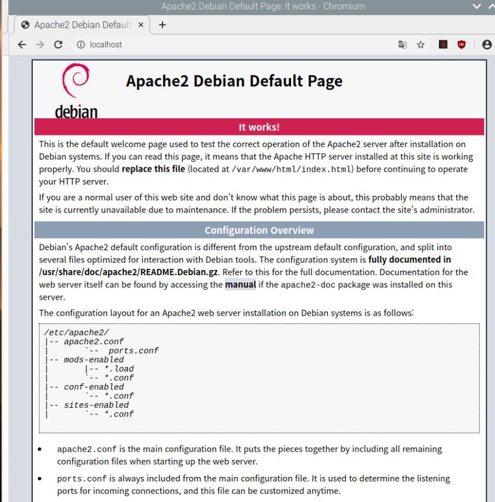Click ports.conf in the tree listing
The width and height of the screenshot is (495, 502).
133,351
